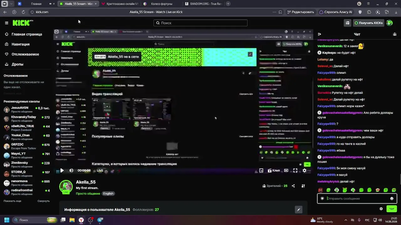This screenshot has width=401, height=225.
Task: Open File Explorer from the taskbar
Action: 72,220
